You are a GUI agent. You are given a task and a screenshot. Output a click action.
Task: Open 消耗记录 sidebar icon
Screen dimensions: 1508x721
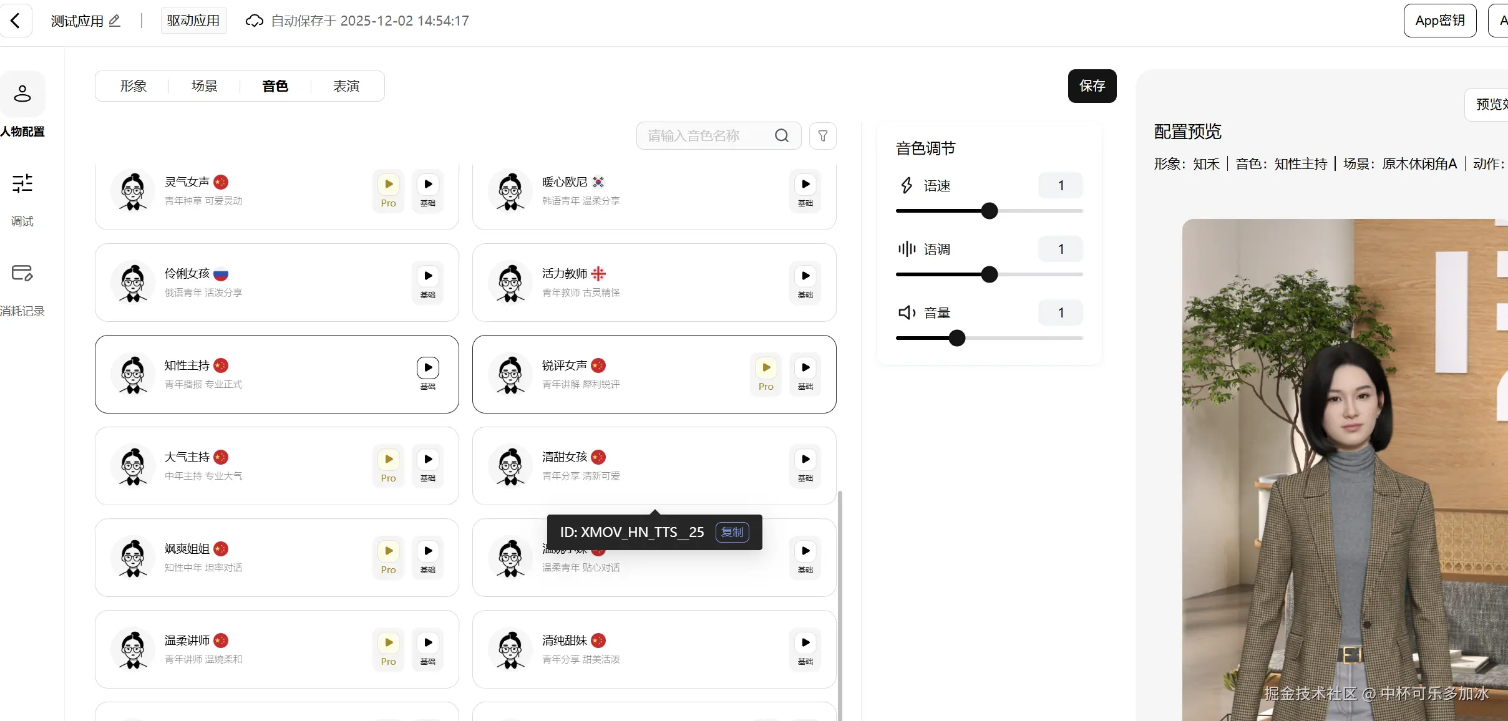22,273
